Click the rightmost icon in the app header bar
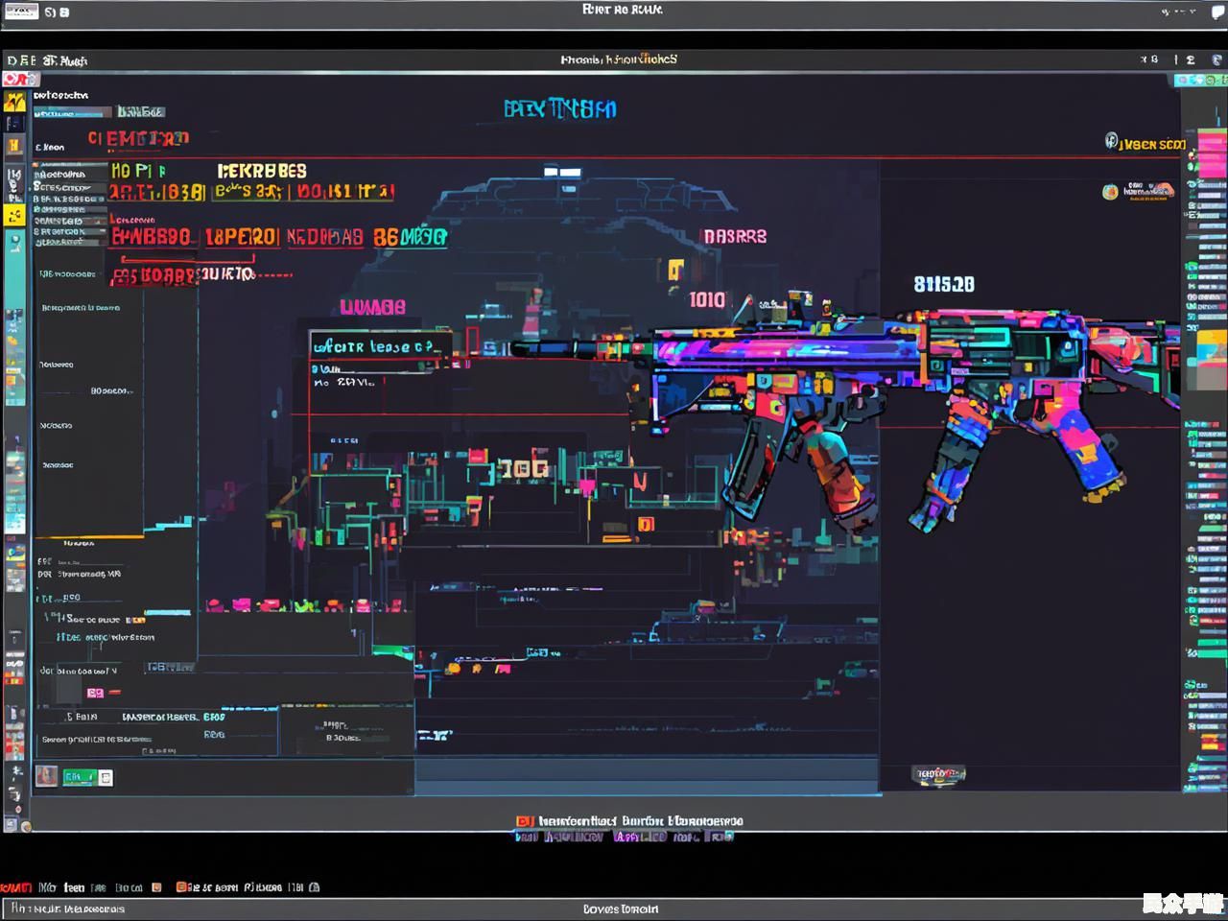The image size is (1228, 921). pyautogui.click(x=1217, y=59)
